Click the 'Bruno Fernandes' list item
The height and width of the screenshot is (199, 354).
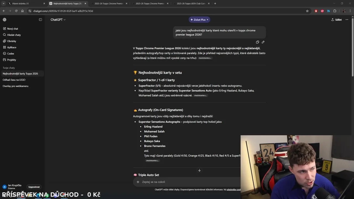pos(155,146)
